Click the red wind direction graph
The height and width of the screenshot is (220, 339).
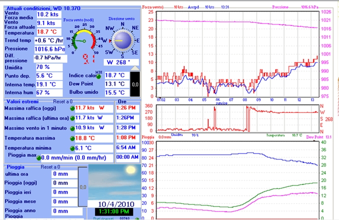(236, 118)
